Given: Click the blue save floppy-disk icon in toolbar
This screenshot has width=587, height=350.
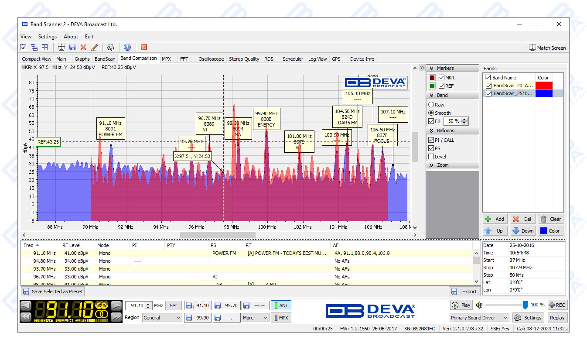Looking at the screenshot, I should (72, 47).
